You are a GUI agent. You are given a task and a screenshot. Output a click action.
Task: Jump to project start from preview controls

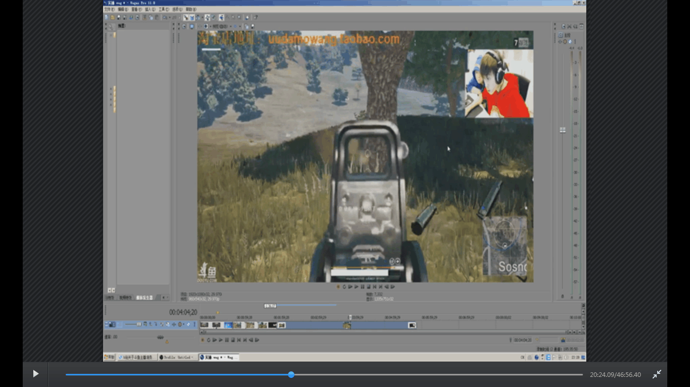[374, 287]
